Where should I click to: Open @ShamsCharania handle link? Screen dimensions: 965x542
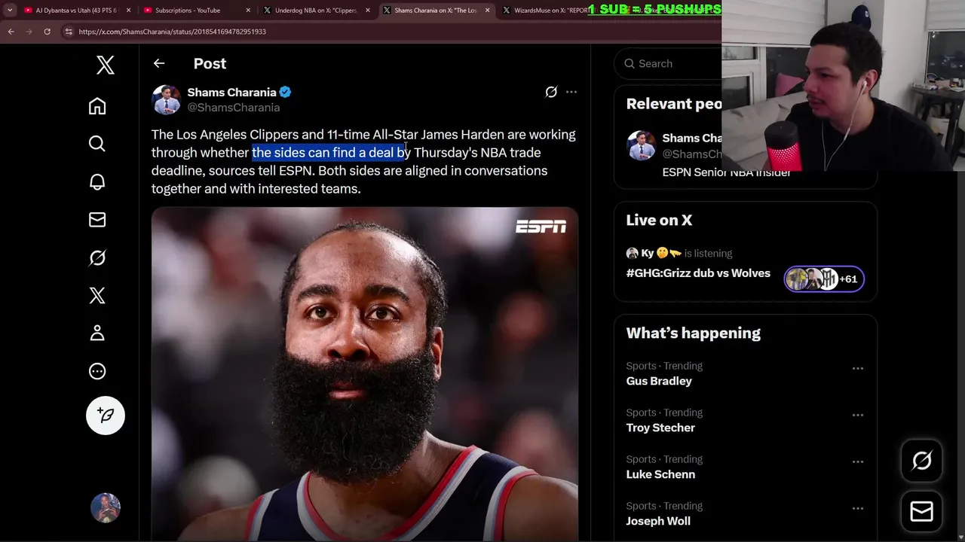coord(234,108)
